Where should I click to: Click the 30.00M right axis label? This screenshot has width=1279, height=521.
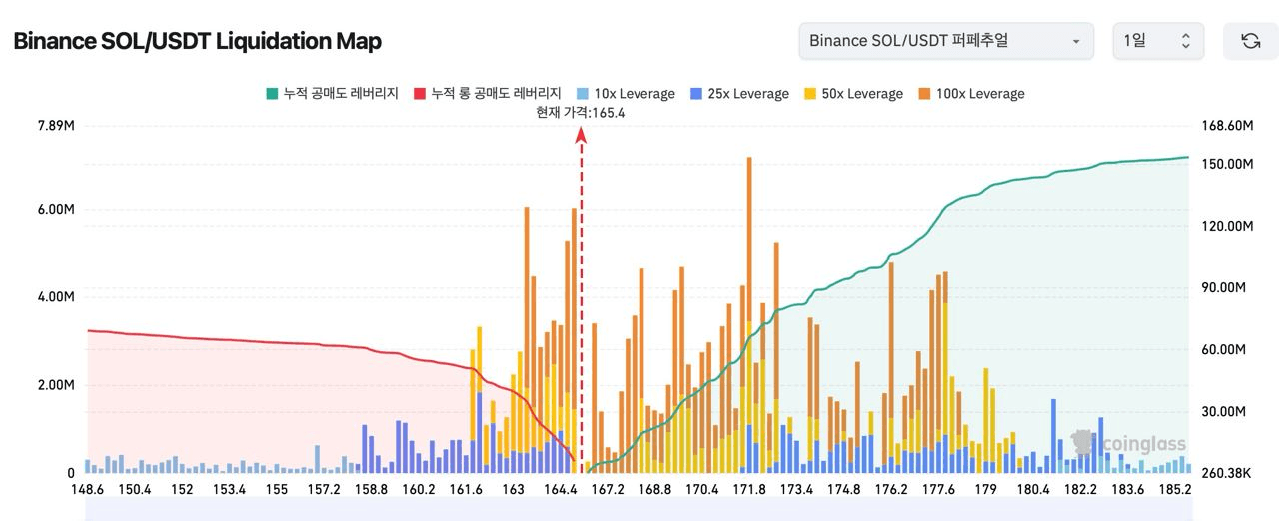[1222, 411]
